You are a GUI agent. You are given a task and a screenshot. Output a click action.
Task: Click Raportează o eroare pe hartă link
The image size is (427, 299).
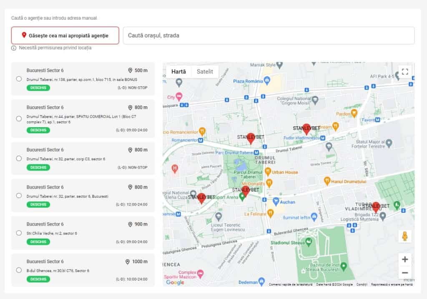click(x=392, y=284)
